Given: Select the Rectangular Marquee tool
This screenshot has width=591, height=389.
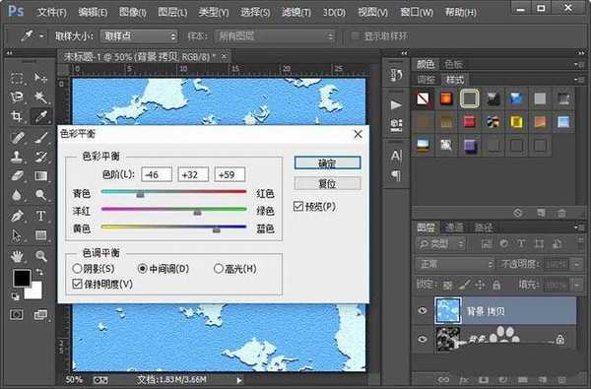Looking at the screenshot, I should coord(17,78).
